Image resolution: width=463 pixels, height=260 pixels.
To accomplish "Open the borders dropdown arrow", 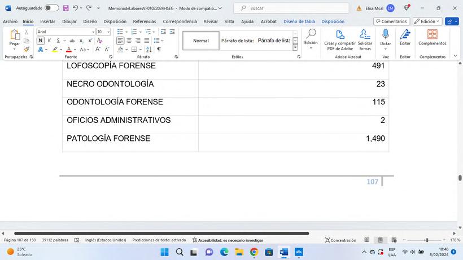I will pyautogui.click(x=141, y=50).
